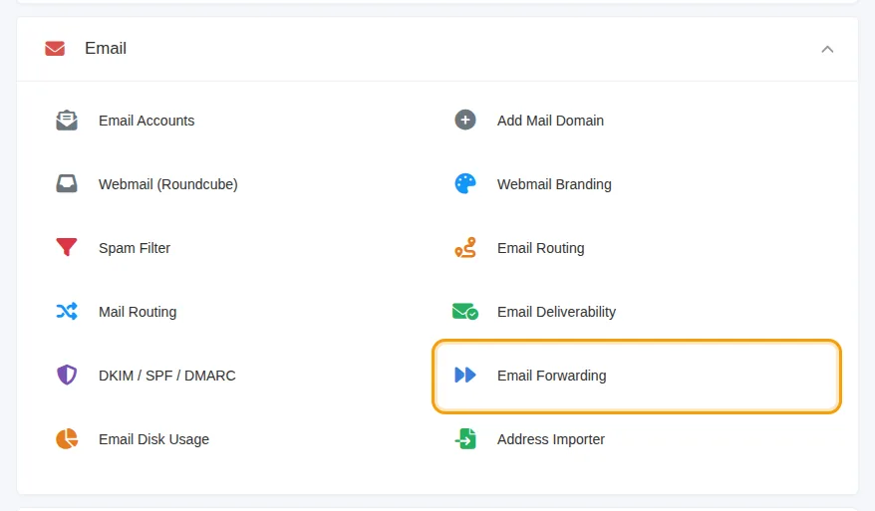
Task: Open Mail Routing
Action: [138, 312]
